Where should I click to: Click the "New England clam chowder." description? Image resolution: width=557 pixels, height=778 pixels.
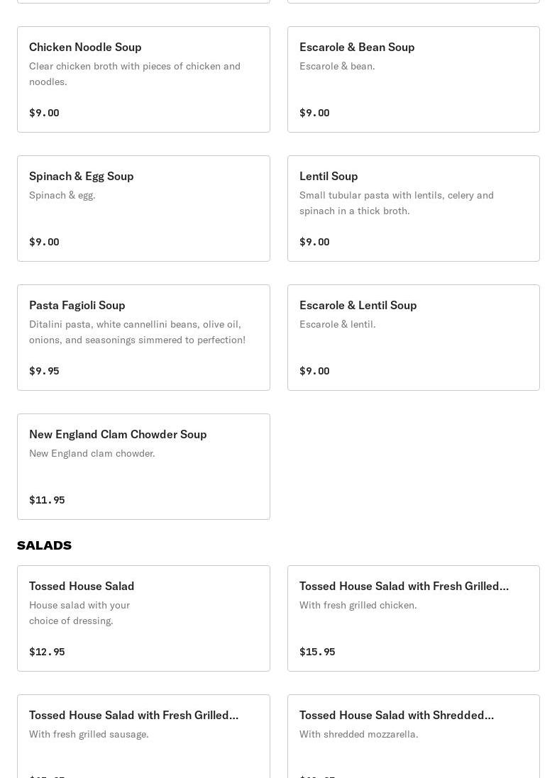tap(92, 453)
